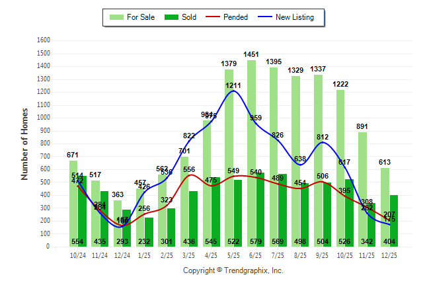
Task: Toggle the New Listing legend label
Action: [295, 17]
